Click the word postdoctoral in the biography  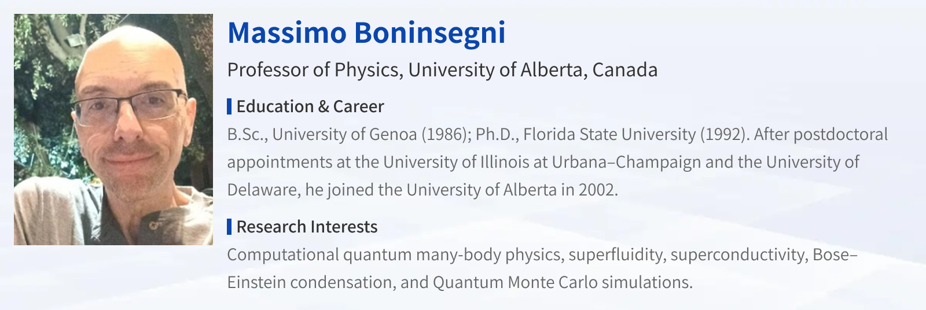(x=840, y=134)
